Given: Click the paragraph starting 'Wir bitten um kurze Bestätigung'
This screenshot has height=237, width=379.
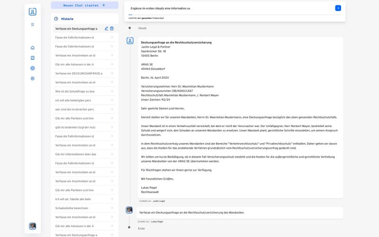Looking at the screenshot, I should click(x=238, y=159).
